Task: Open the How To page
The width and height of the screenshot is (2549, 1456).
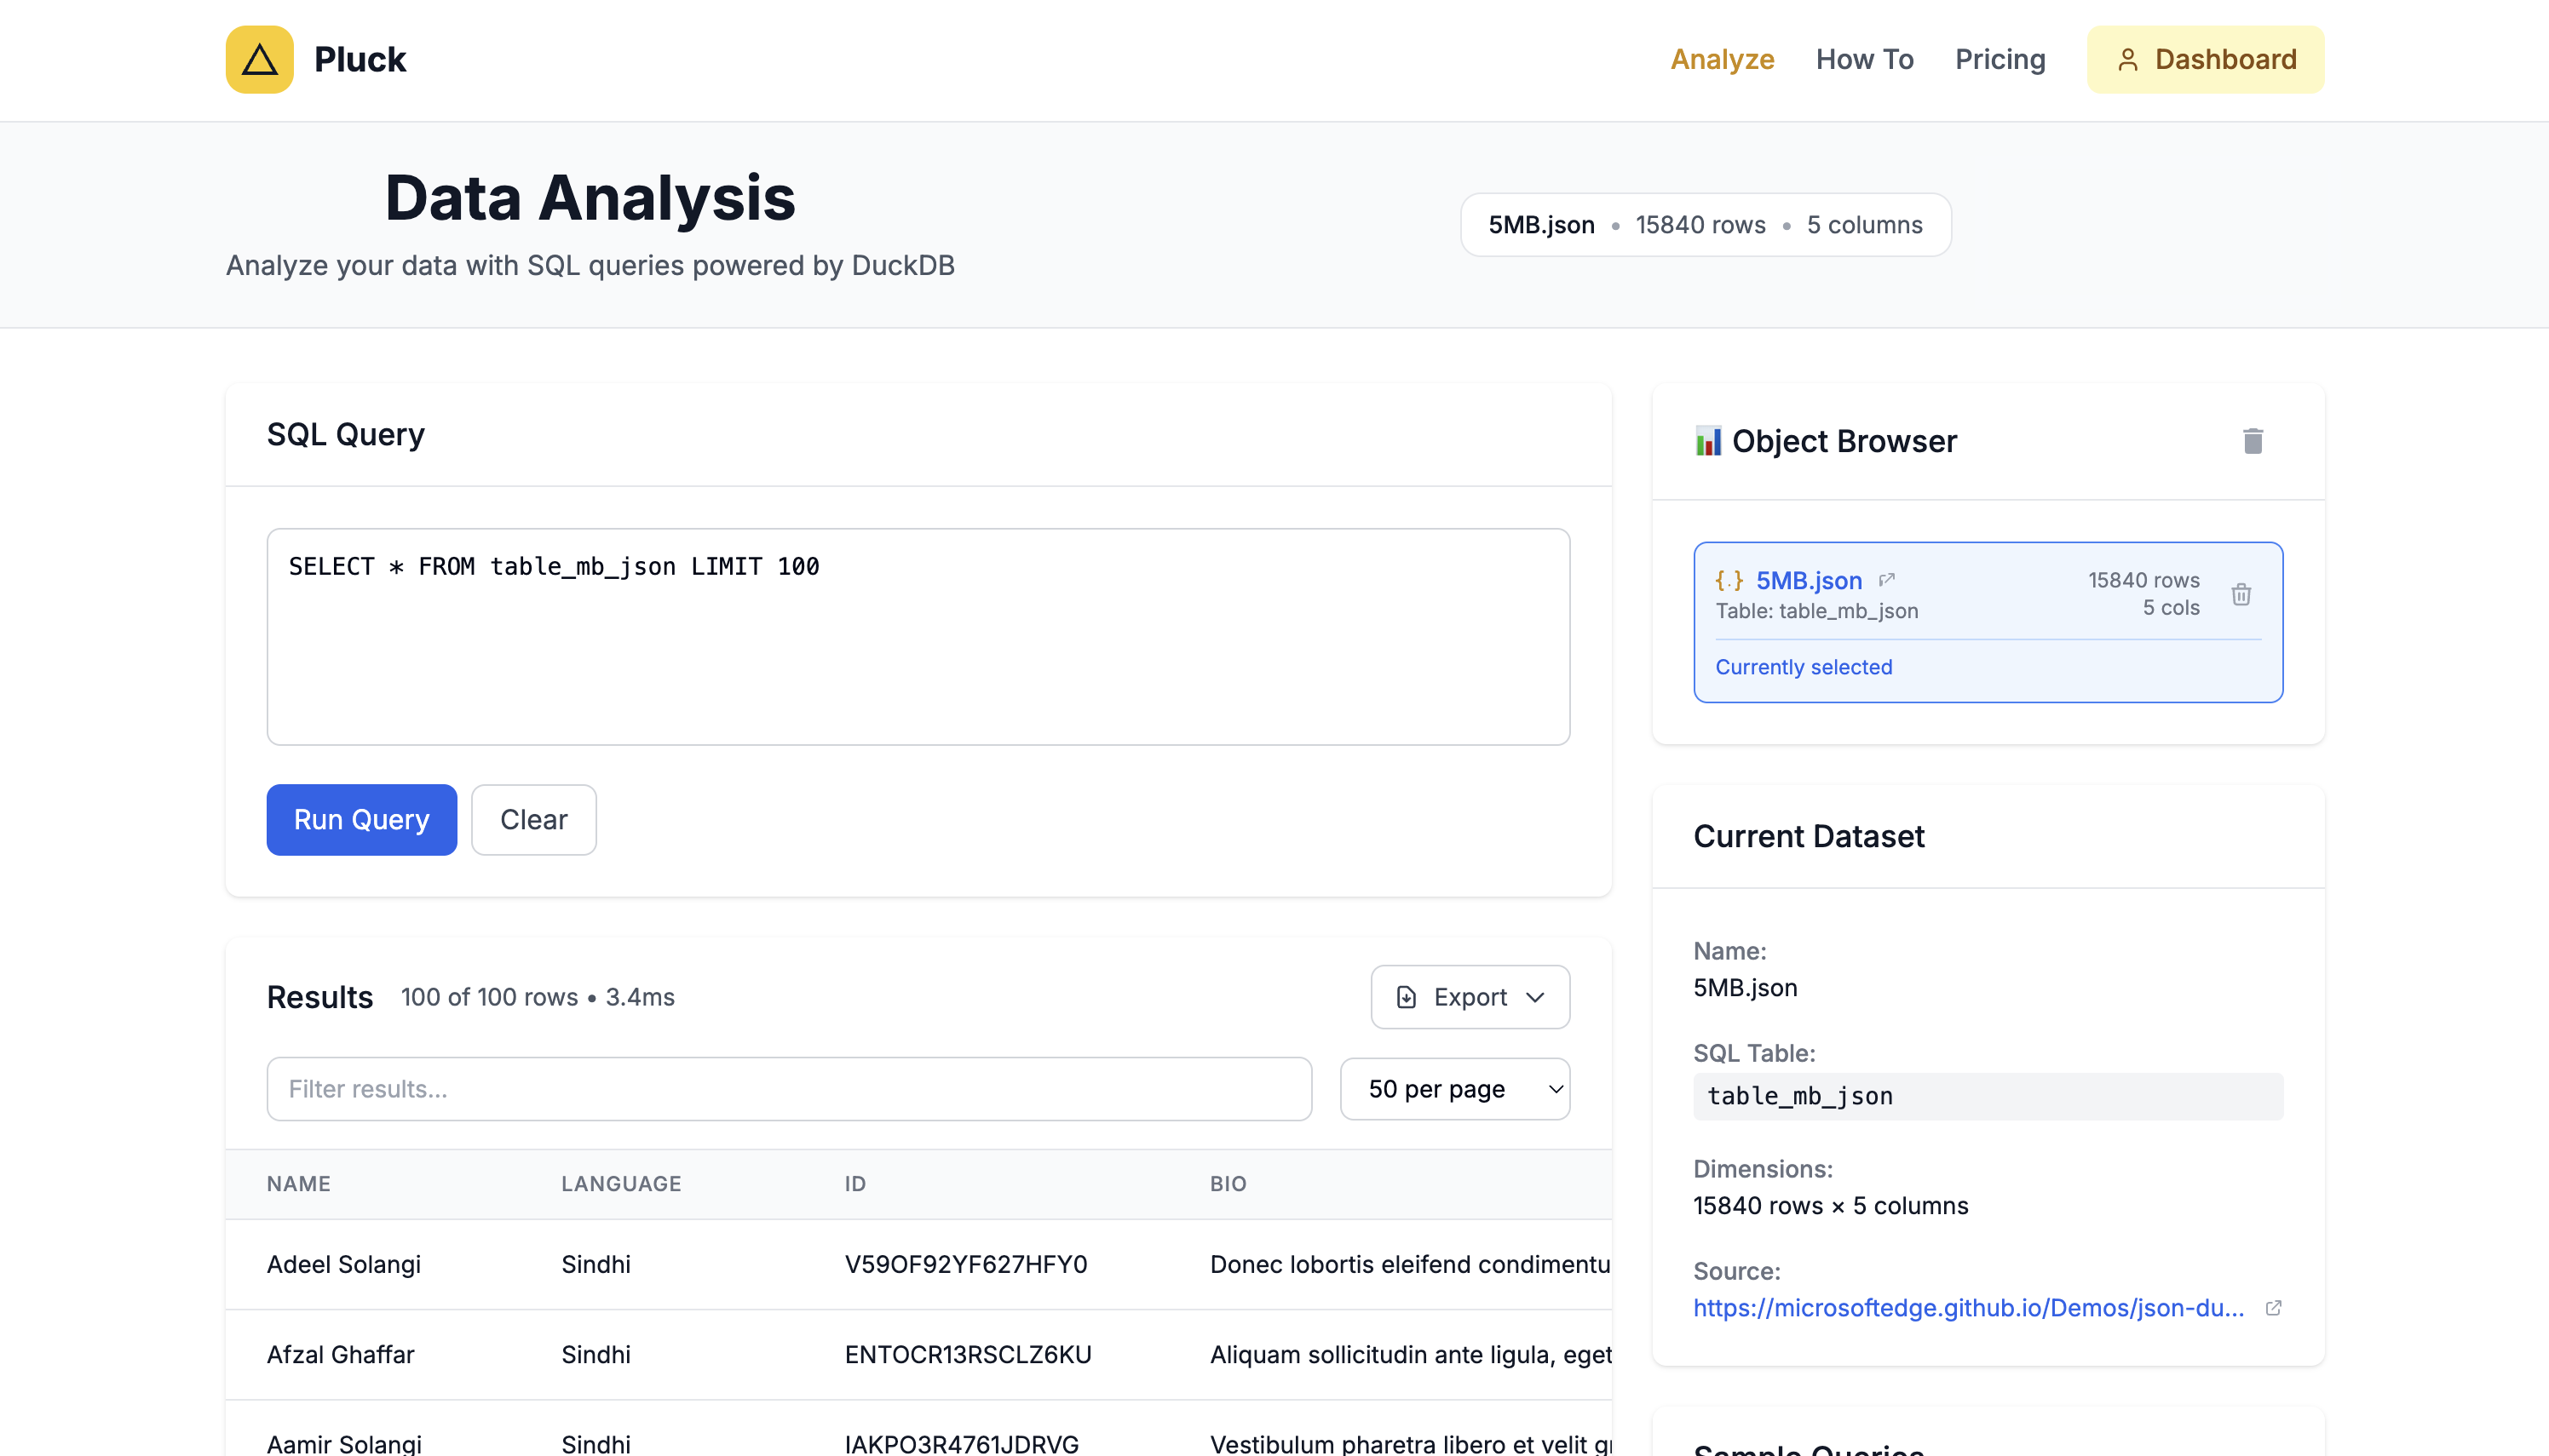Action: (x=1865, y=60)
